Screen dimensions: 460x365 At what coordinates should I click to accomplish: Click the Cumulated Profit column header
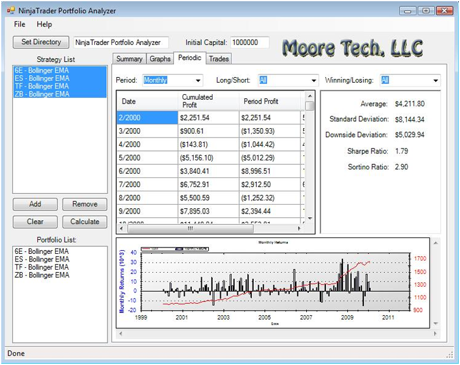pos(209,101)
